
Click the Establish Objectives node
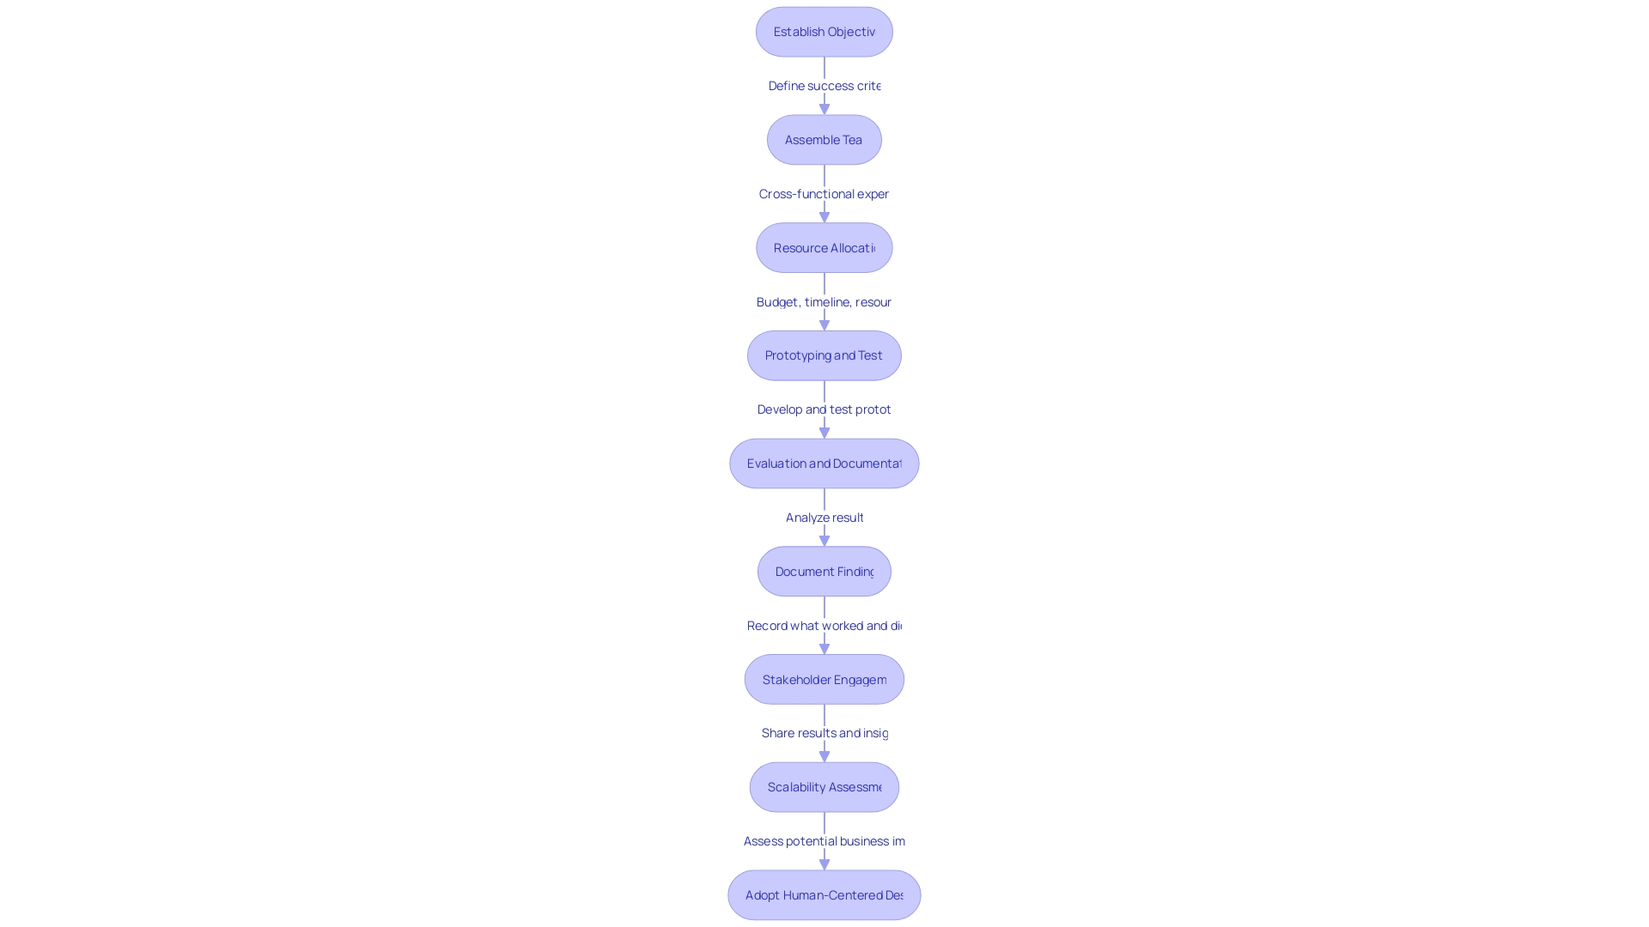(x=824, y=31)
